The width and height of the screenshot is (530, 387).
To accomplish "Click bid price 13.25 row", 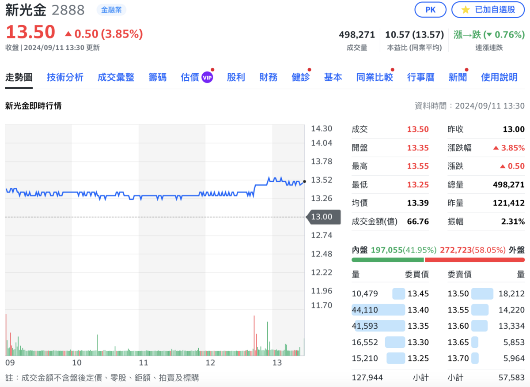I will click(390, 358).
